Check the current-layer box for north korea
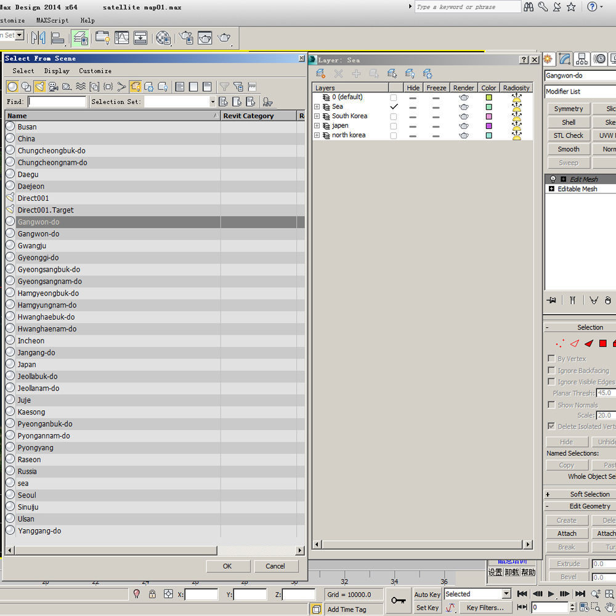The height and width of the screenshot is (616, 616). coord(393,136)
